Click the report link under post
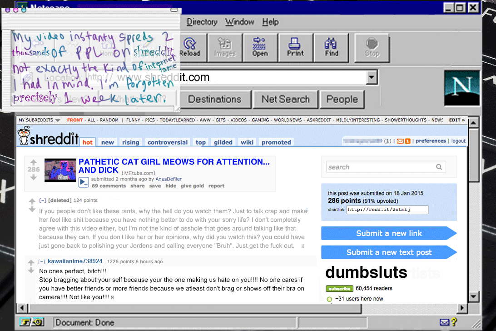 tap(216, 186)
